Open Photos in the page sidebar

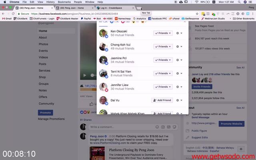point(44,44)
